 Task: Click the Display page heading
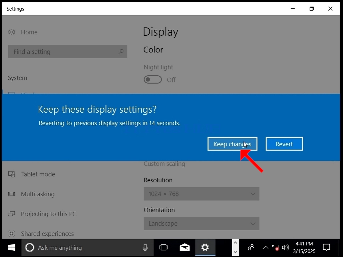(160, 32)
